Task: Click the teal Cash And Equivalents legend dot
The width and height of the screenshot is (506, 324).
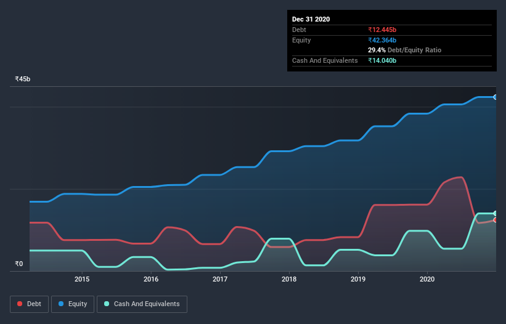Action: point(107,304)
